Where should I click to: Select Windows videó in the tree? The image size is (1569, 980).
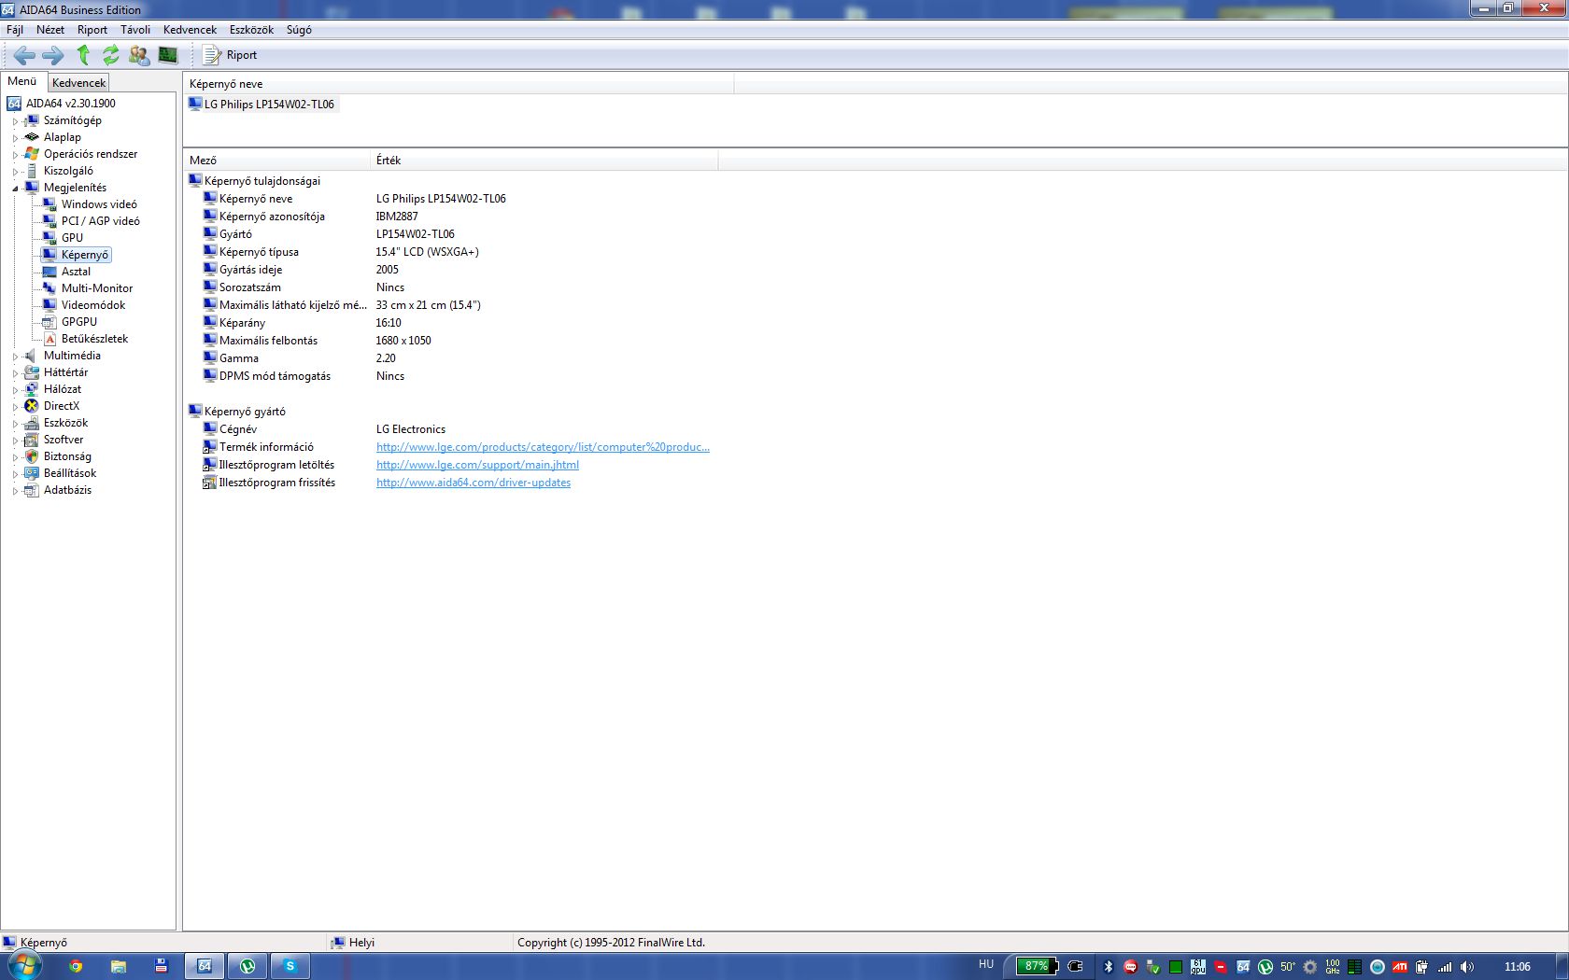[99, 204]
